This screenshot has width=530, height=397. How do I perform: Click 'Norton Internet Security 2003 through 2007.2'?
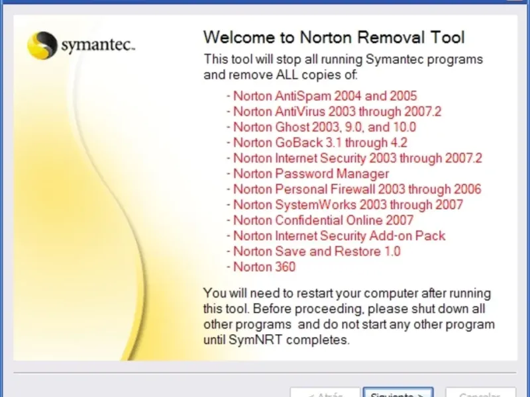point(354,158)
